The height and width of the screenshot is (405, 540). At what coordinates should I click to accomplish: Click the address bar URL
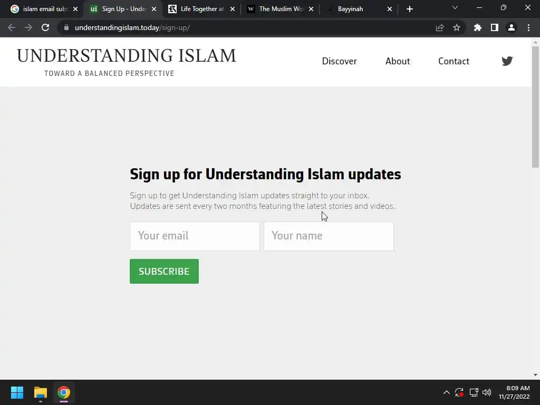132,27
